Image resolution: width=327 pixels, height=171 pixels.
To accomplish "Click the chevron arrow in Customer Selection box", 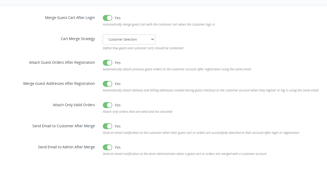I will (152, 39).
